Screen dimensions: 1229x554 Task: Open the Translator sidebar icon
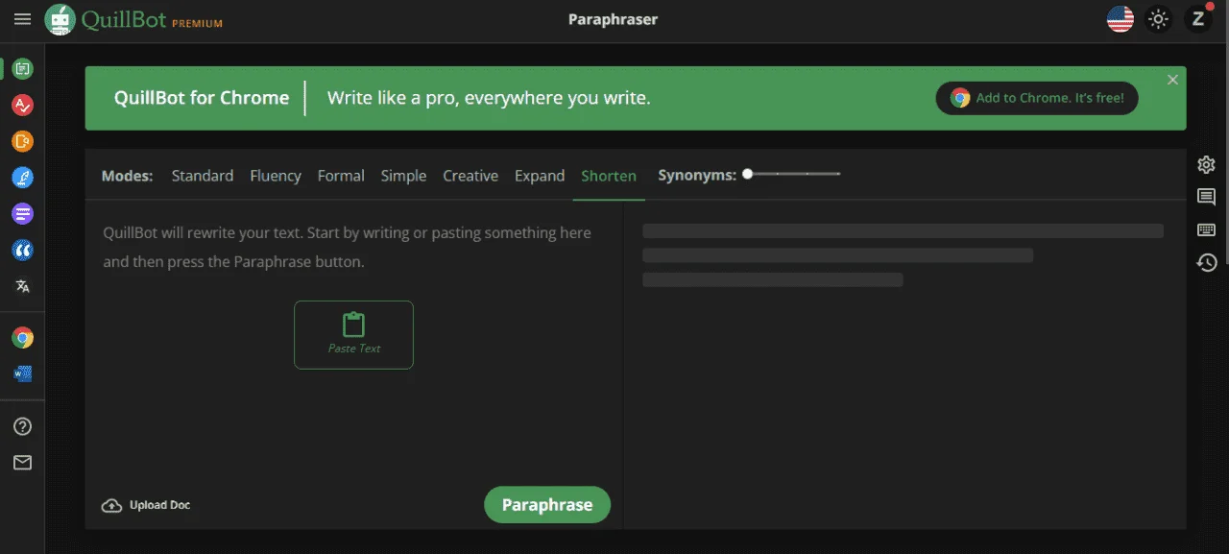[22, 286]
